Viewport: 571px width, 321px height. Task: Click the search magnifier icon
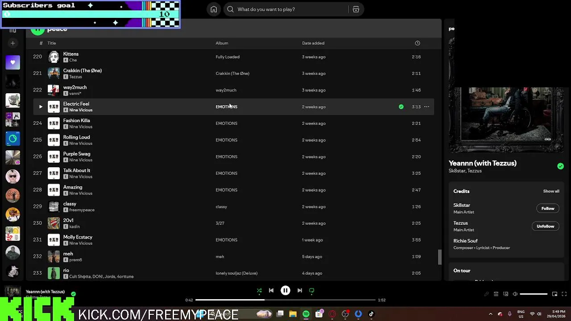click(x=230, y=9)
